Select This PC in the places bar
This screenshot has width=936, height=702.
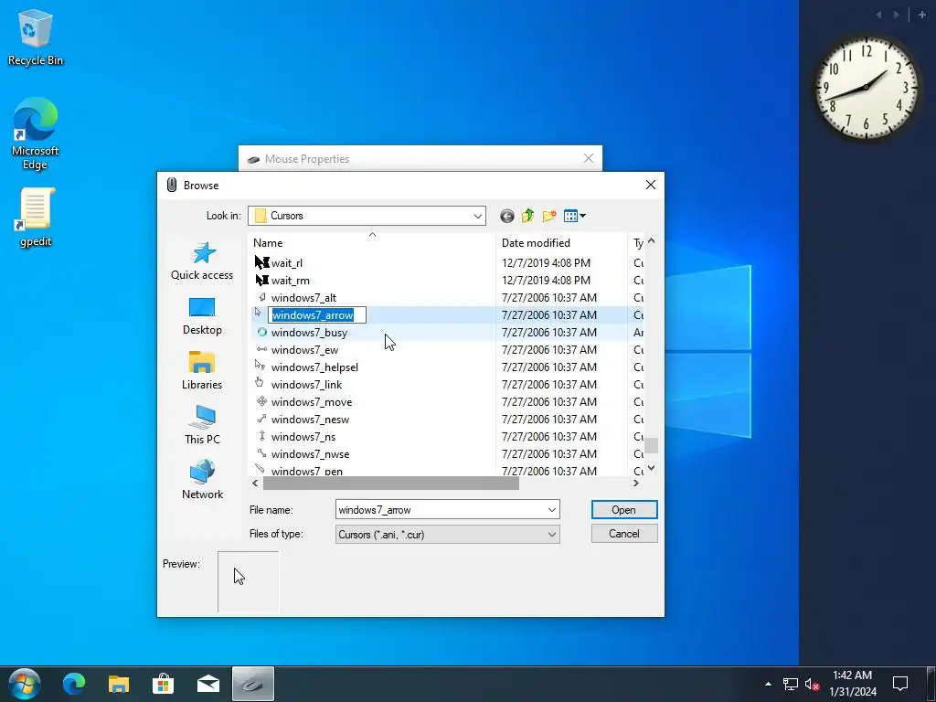click(202, 425)
